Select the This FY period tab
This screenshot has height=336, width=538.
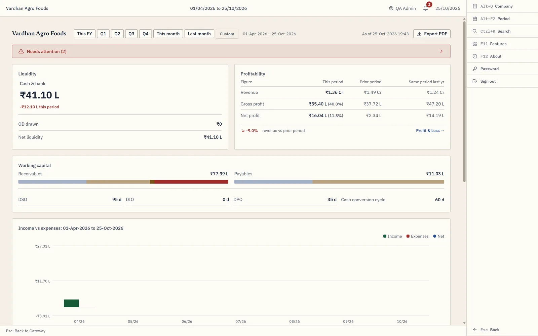[84, 34]
